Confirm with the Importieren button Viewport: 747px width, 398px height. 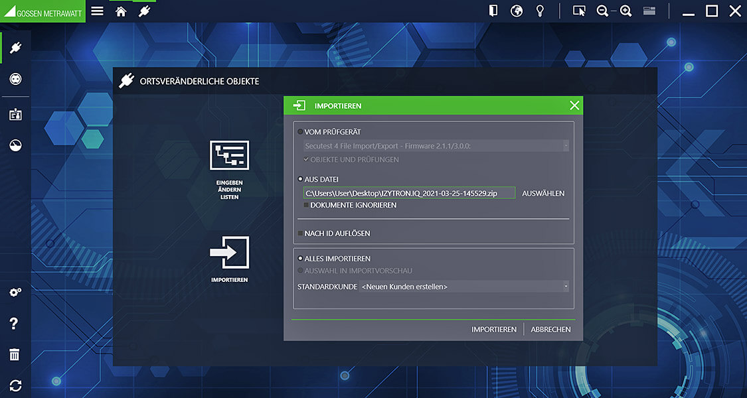494,330
